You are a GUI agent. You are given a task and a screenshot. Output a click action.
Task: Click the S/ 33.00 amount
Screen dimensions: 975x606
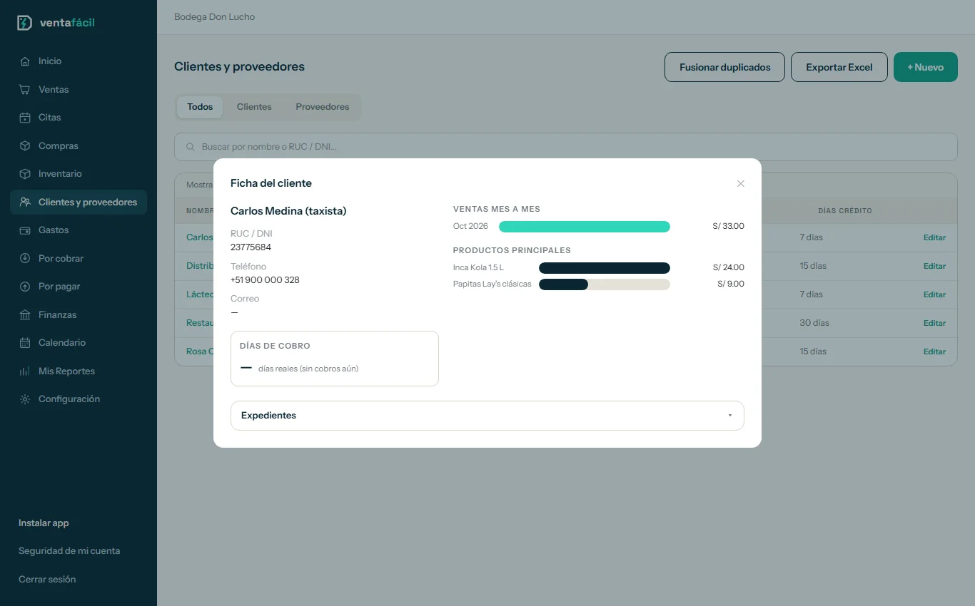click(728, 227)
